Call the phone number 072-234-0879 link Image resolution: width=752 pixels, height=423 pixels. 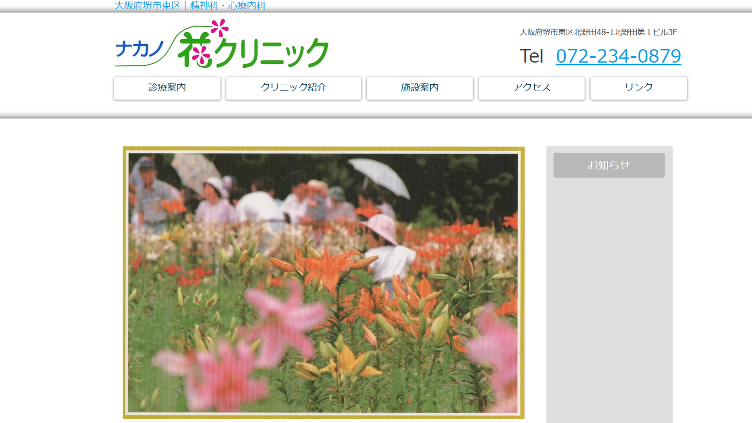click(x=618, y=56)
